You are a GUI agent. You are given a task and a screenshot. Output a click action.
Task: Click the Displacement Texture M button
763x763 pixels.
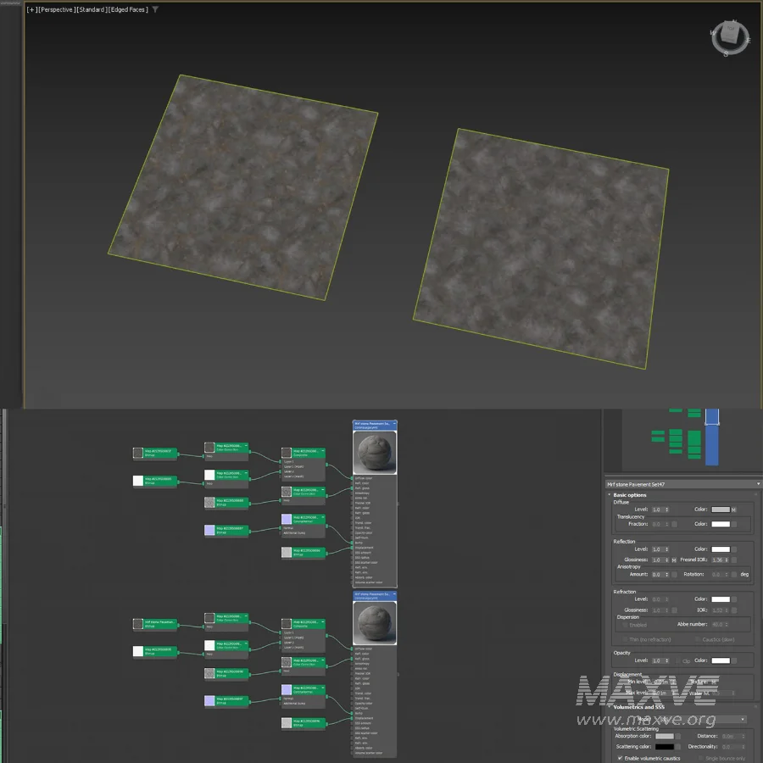(x=714, y=682)
